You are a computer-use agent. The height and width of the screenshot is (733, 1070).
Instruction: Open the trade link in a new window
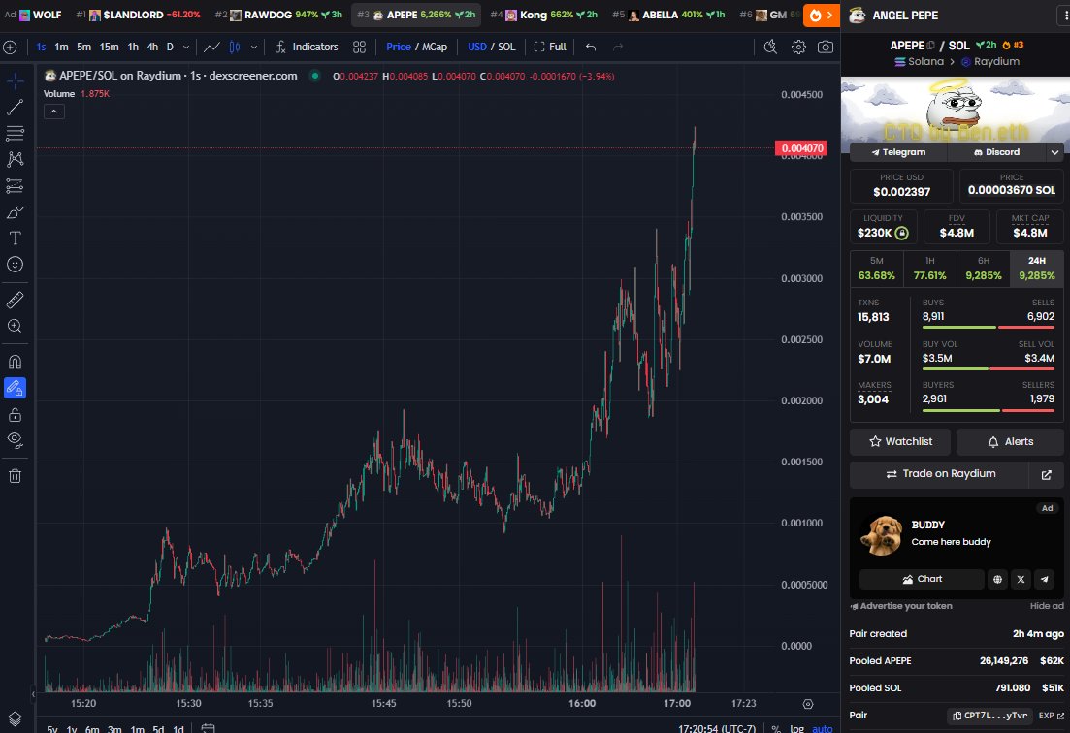point(1046,474)
